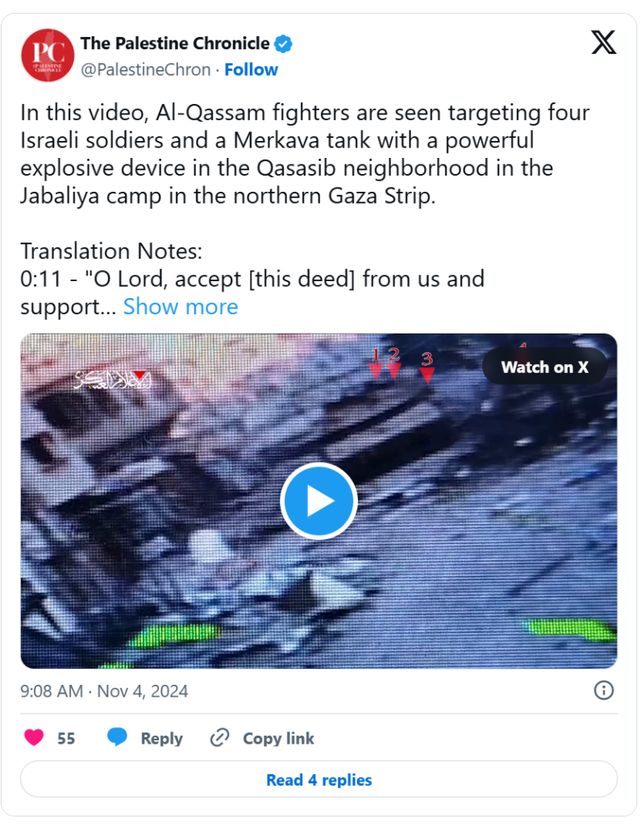Click the 55 likes count

coord(66,739)
